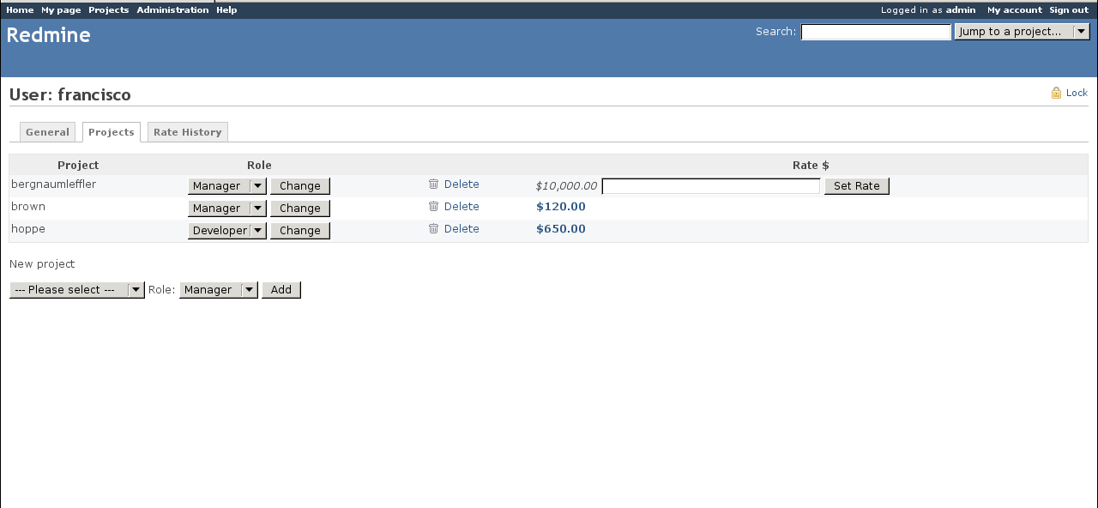The width and height of the screenshot is (1098, 508).
Task: Switch to the Rate History tab
Action: (187, 132)
